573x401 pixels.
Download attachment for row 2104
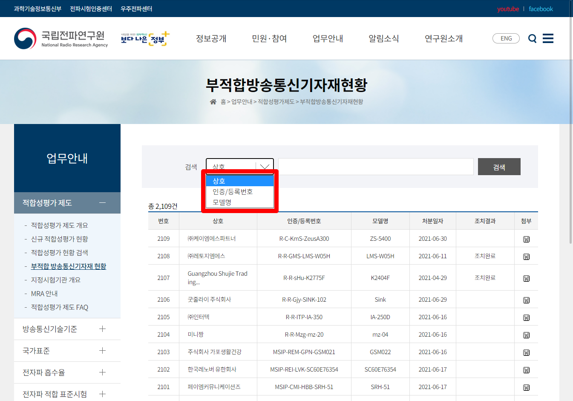tap(526, 335)
